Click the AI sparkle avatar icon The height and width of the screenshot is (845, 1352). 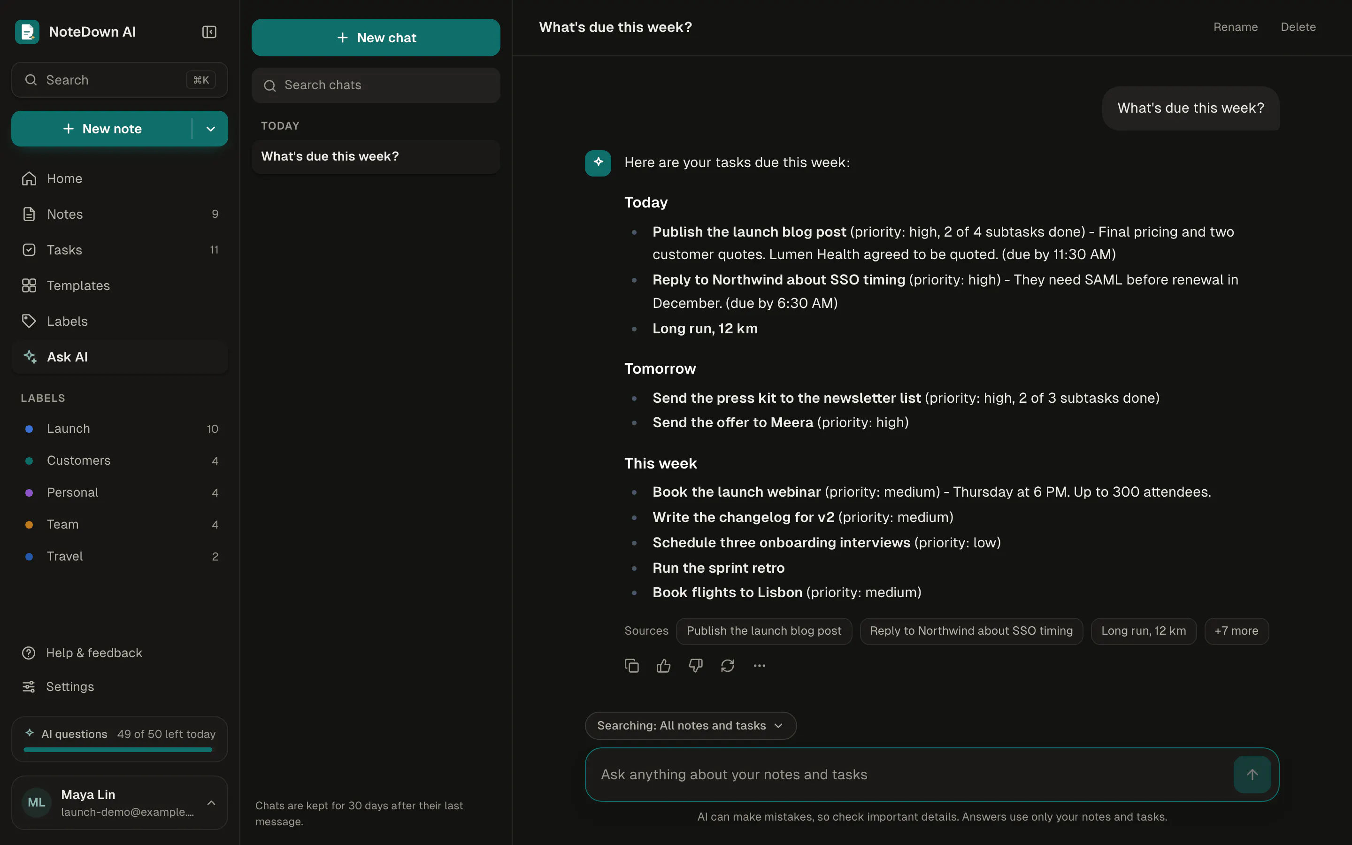click(598, 162)
